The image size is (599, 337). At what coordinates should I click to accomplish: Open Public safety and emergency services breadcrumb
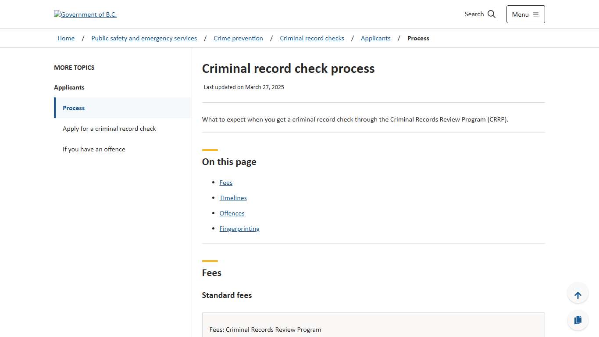[144, 38]
